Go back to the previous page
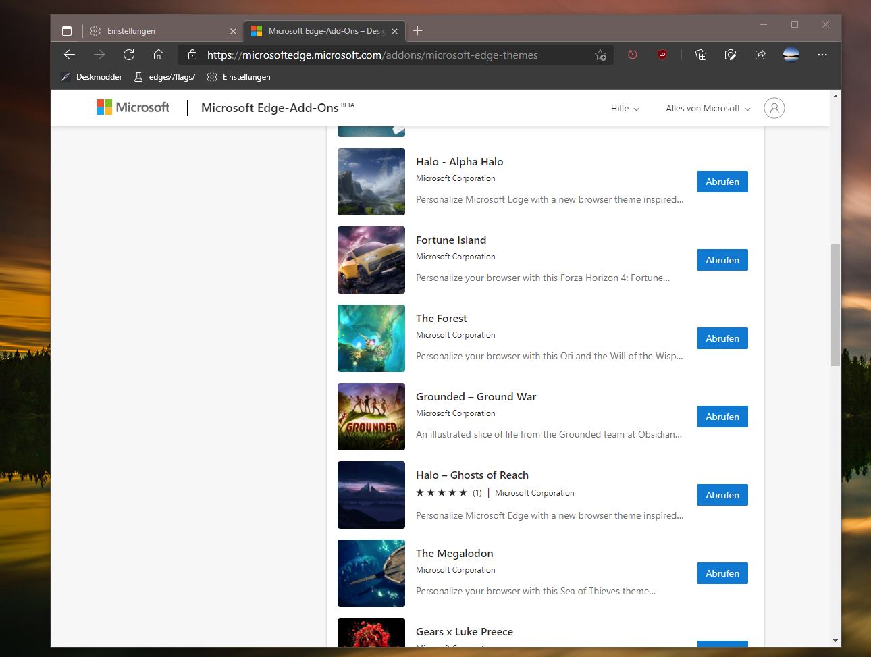This screenshot has width=871, height=657. click(70, 55)
